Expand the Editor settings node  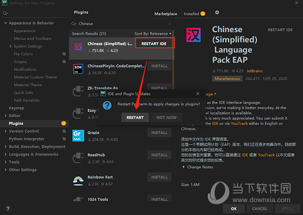click(x=5, y=116)
